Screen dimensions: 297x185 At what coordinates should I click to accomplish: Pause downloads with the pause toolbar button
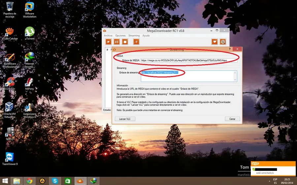tap(117, 42)
